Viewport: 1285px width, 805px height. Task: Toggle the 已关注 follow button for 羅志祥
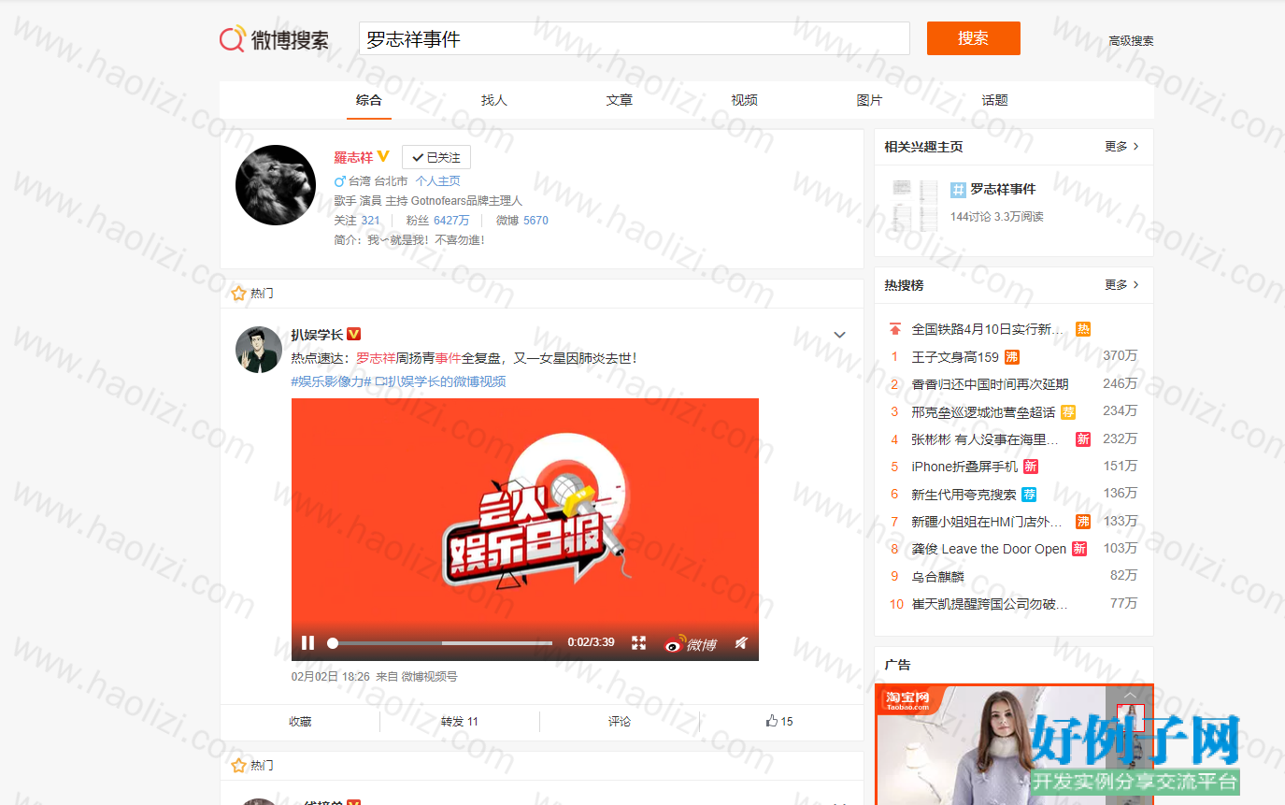[436, 157]
